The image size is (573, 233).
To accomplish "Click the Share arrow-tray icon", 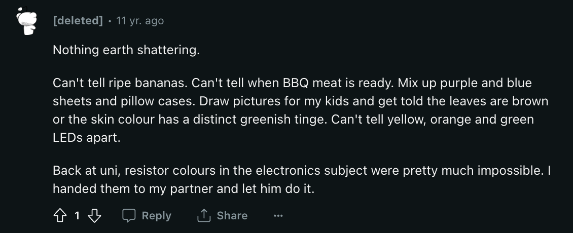I will 203,216.
